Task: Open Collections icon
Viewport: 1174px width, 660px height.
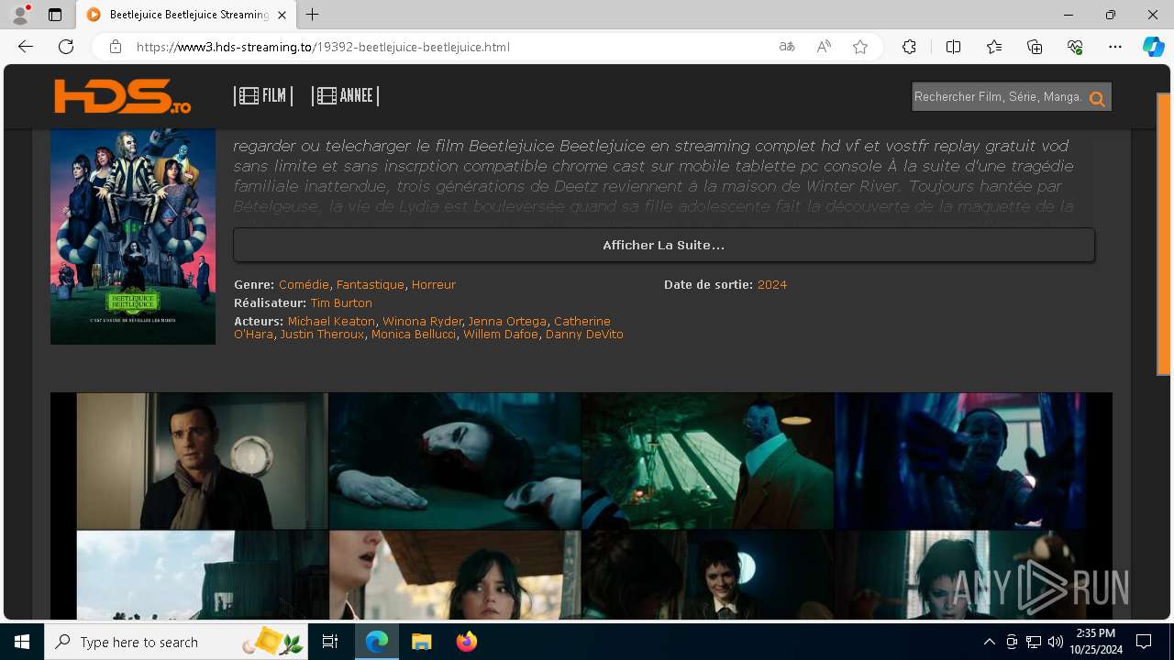Action: point(1035,47)
